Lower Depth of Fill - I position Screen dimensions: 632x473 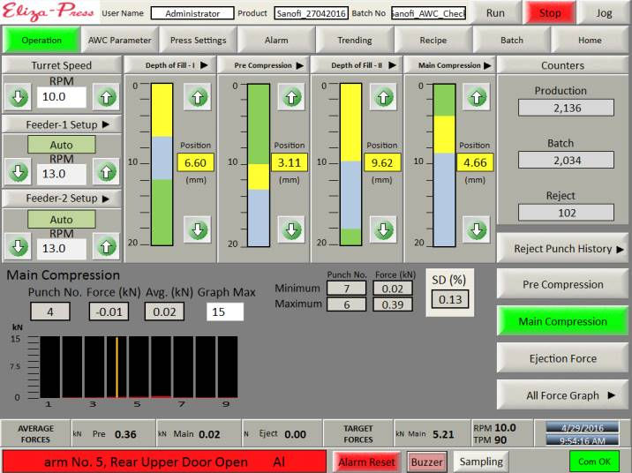click(197, 229)
